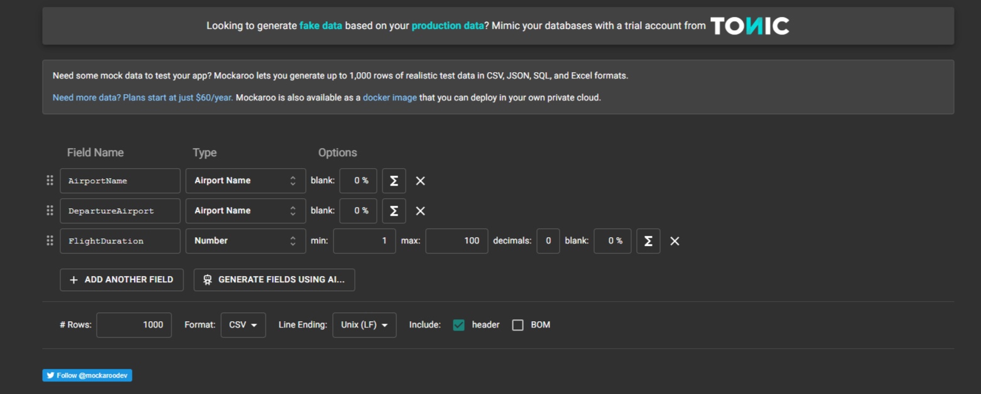Image resolution: width=981 pixels, height=394 pixels.
Task: Grab drag handle of AirportName row
Action: [50, 181]
